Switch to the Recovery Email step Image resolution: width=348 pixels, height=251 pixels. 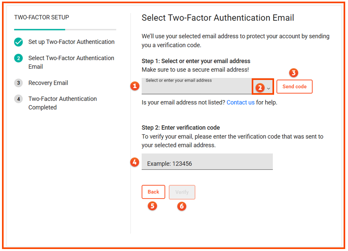click(x=48, y=83)
